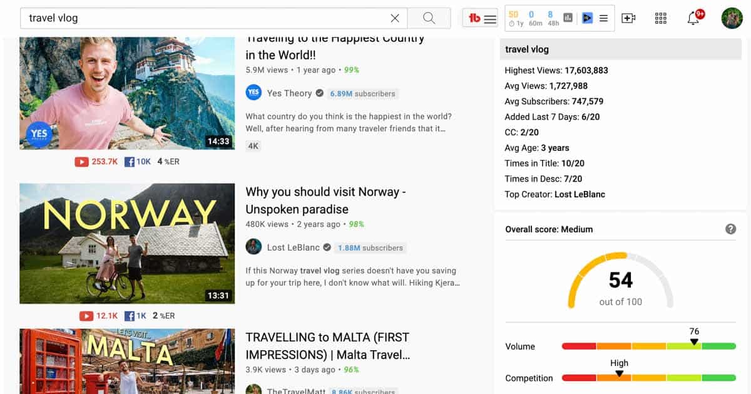This screenshot has height=394, width=751.
Task: Click the blue vidIQ play icon
Action: tap(587, 18)
